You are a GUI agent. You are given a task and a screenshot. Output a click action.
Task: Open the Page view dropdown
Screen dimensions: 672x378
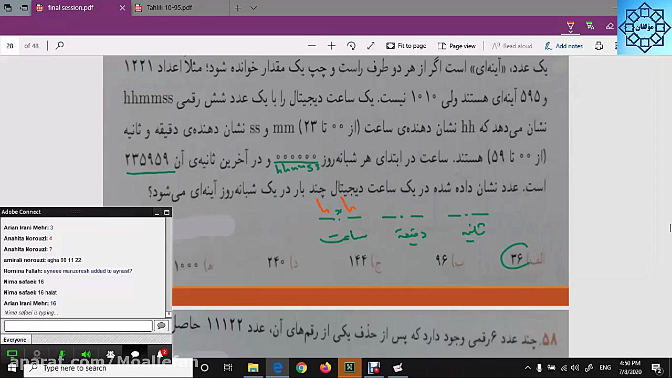(457, 46)
